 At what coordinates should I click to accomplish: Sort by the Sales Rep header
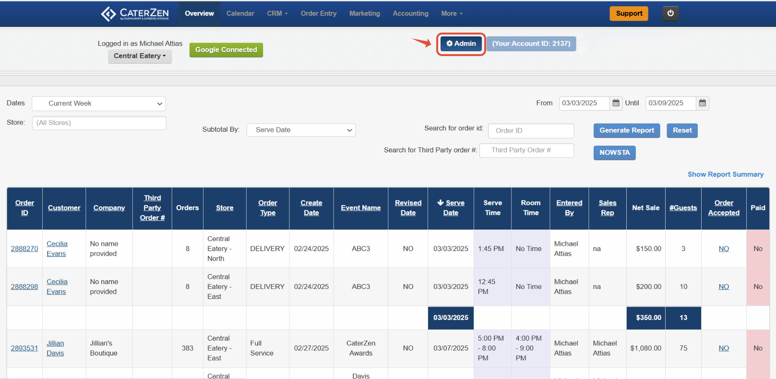click(608, 208)
